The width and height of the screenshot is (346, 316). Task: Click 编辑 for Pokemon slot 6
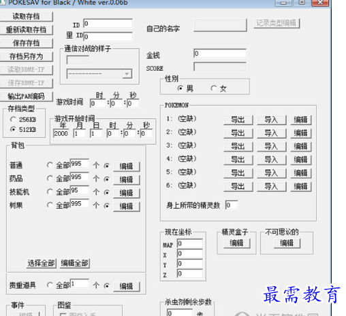click(301, 186)
